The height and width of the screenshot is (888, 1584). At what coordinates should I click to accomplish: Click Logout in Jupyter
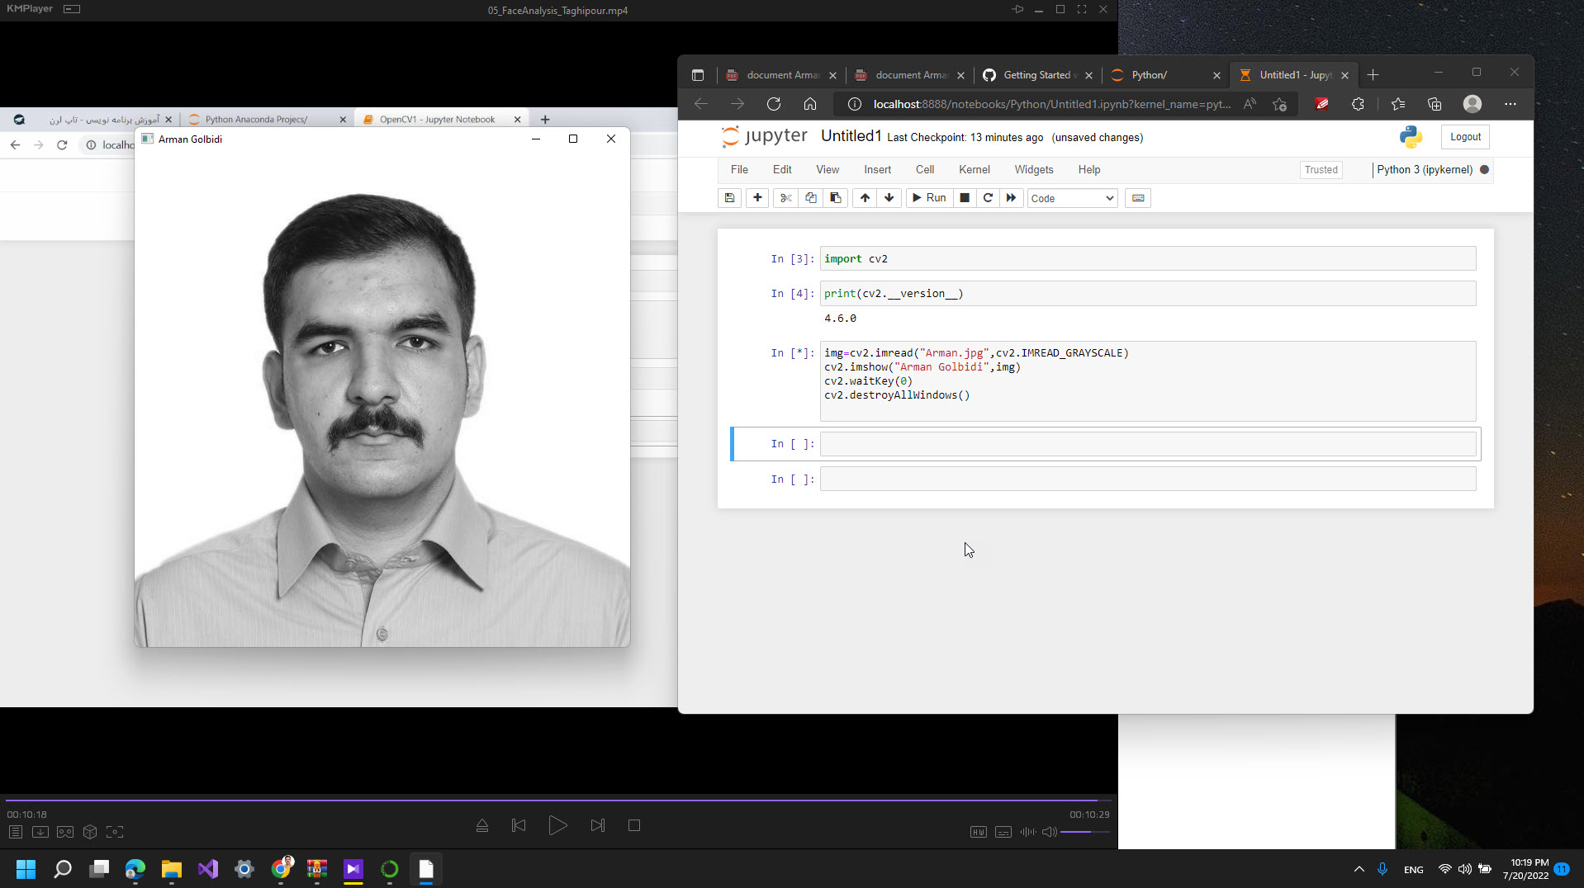(1463, 136)
